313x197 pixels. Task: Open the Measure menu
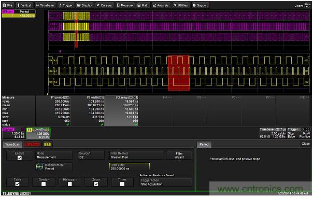125,5
